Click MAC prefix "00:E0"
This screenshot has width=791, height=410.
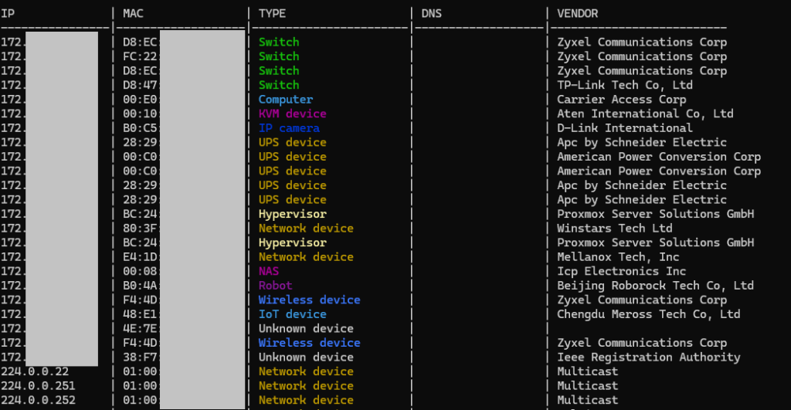click(x=141, y=100)
